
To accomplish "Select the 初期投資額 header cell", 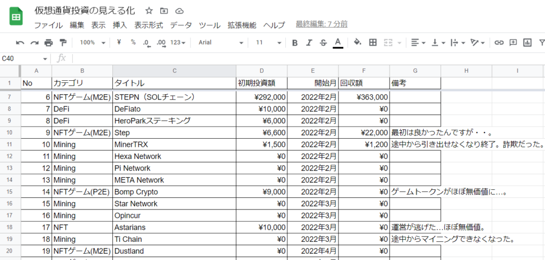I will 262,83.
